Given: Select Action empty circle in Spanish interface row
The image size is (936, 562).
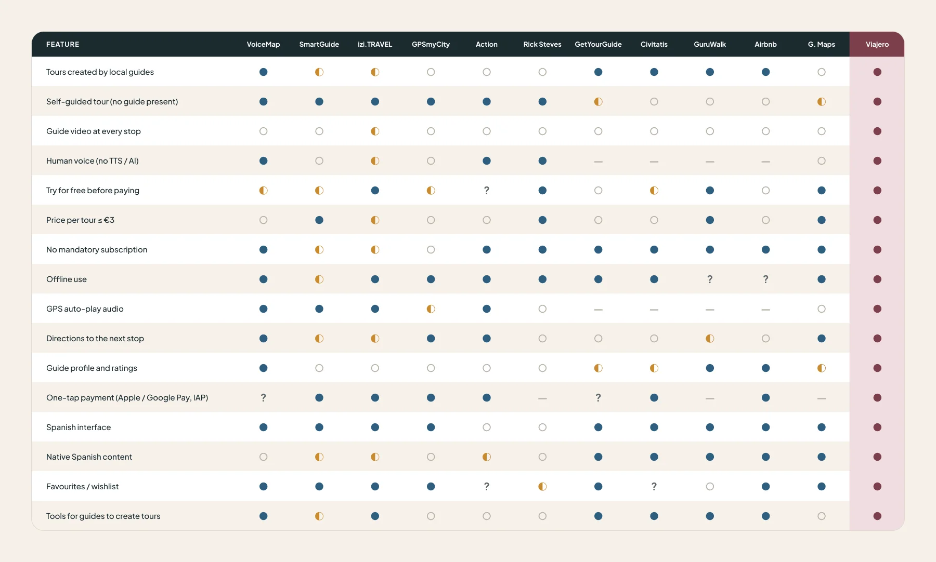Looking at the screenshot, I should click(x=487, y=427).
